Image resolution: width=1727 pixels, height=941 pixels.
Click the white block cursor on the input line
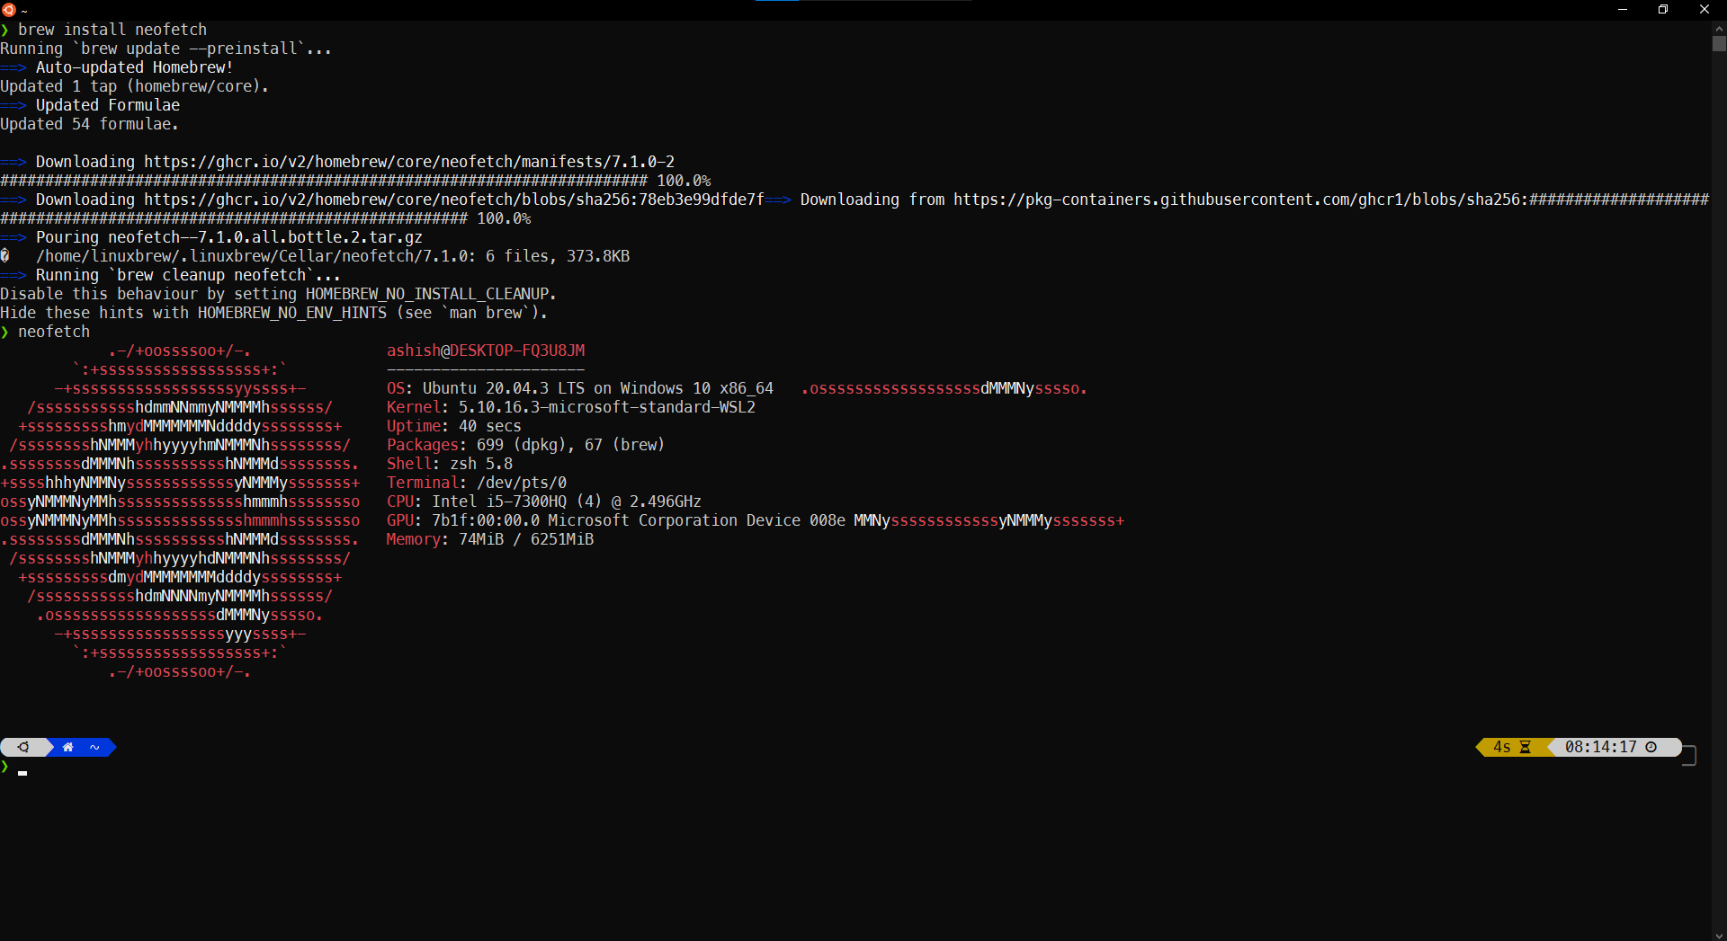click(24, 774)
